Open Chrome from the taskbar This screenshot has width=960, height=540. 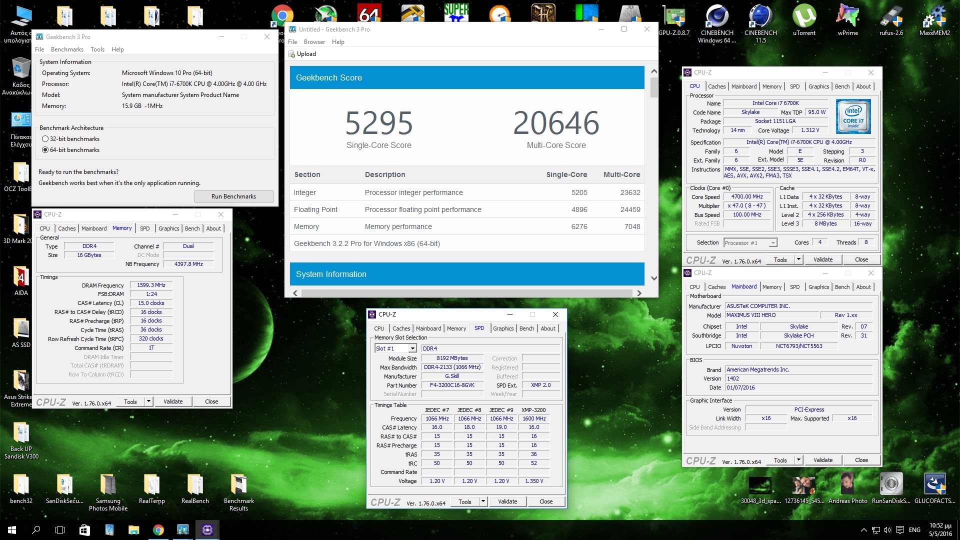(158, 530)
